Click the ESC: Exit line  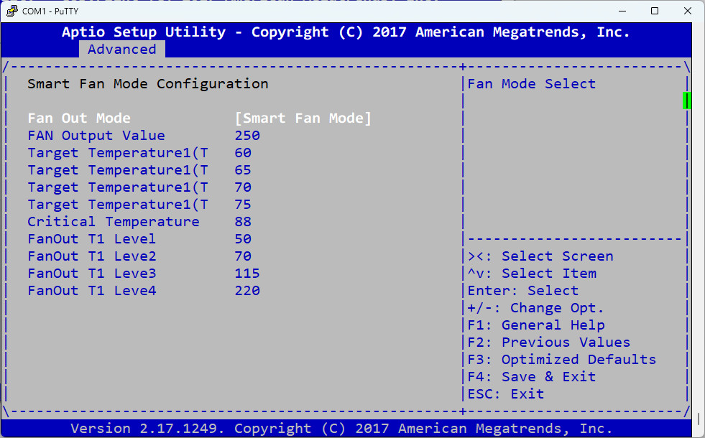coord(506,393)
